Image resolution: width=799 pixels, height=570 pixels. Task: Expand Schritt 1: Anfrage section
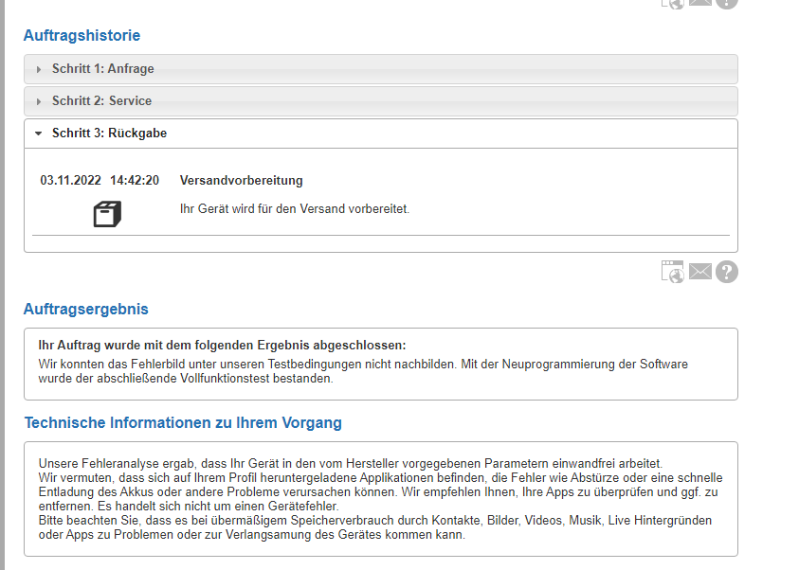tap(381, 69)
